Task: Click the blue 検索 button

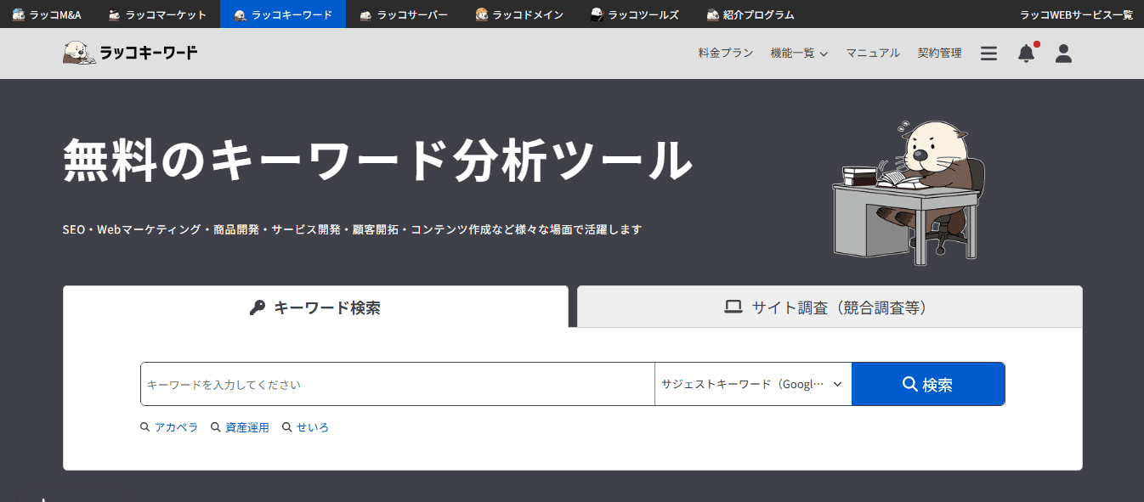Action: pyautogui.click(x=928, y=384)
